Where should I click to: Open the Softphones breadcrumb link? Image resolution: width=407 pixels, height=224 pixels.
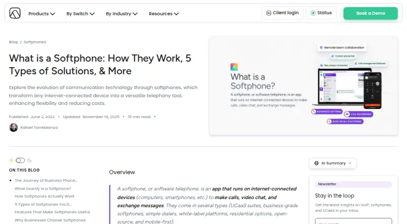coord(35,42)
